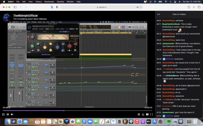Collapse the chat panel with the arrow icon
Image resolution: width=203 pixels, height=126 pixels.
158,14
